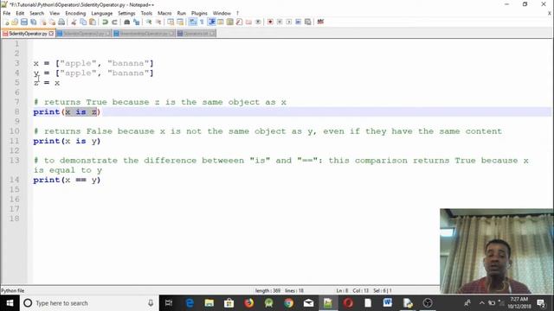This screenshot has height=311, width=554.
Task: Open the Plugins menu
Action: [199, 14]
